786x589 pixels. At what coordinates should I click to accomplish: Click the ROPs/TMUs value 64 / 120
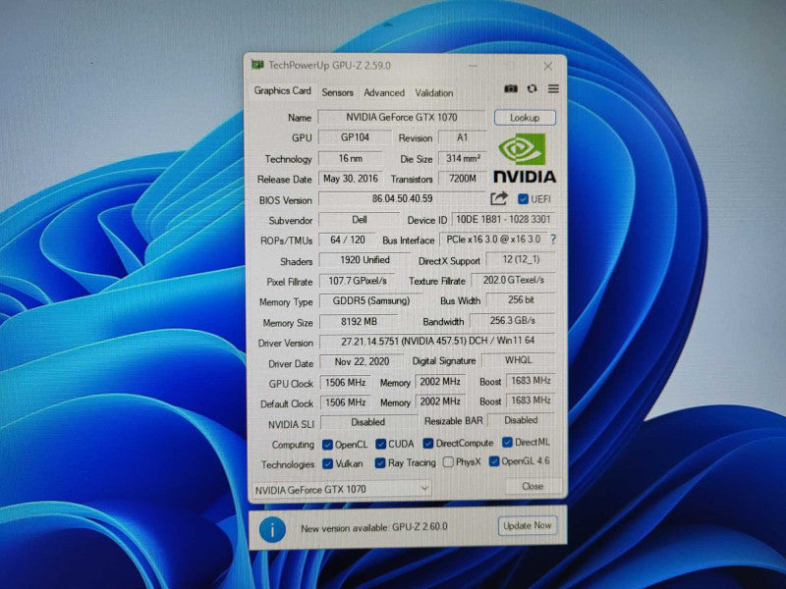[x=348, y=240]
